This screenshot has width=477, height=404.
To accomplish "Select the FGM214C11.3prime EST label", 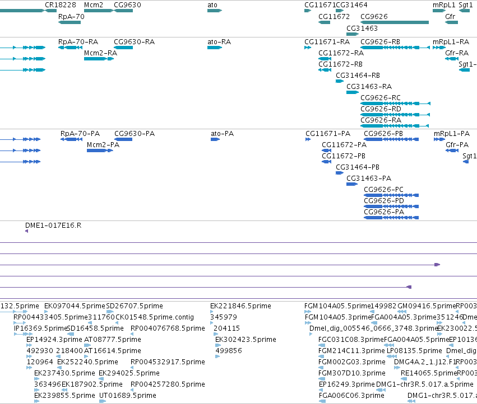I will pos(351,351).
